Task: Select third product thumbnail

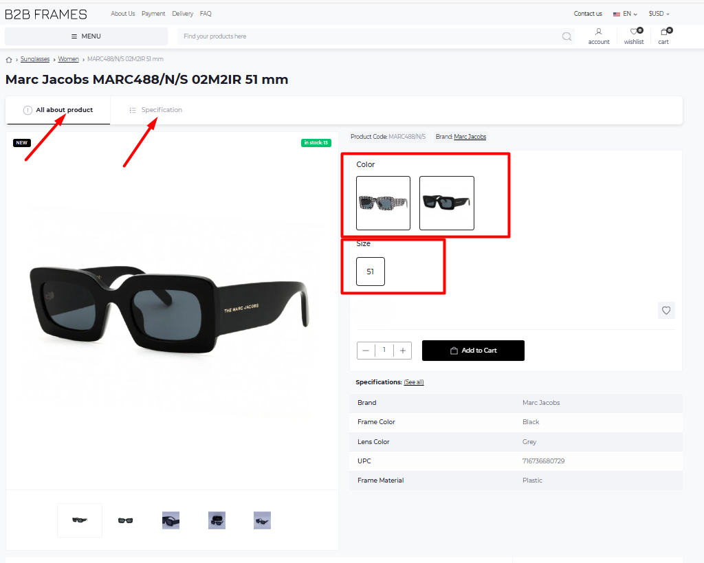Action: tap(170, 520)
